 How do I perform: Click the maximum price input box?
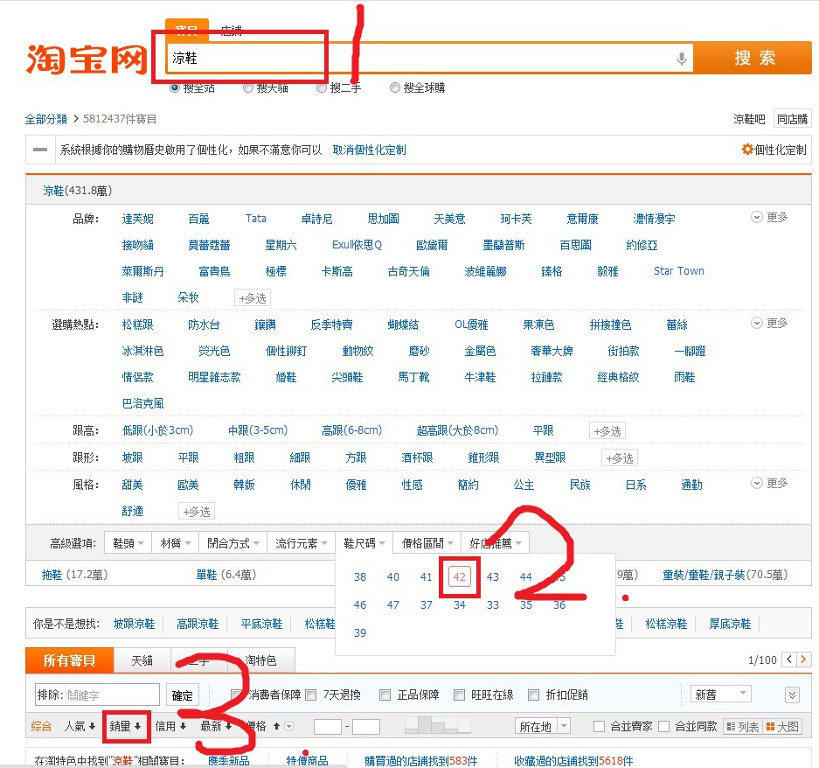coord(366,727)
